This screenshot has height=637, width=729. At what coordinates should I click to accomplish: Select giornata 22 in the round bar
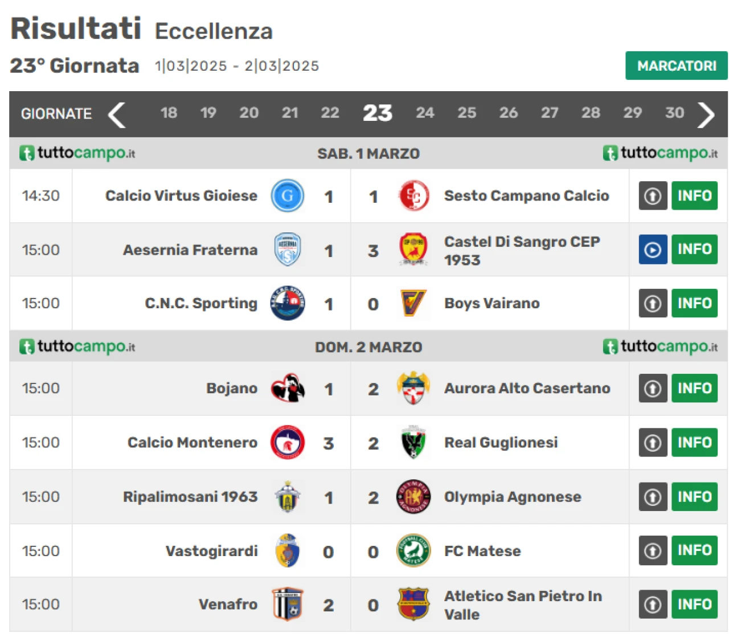330,113
